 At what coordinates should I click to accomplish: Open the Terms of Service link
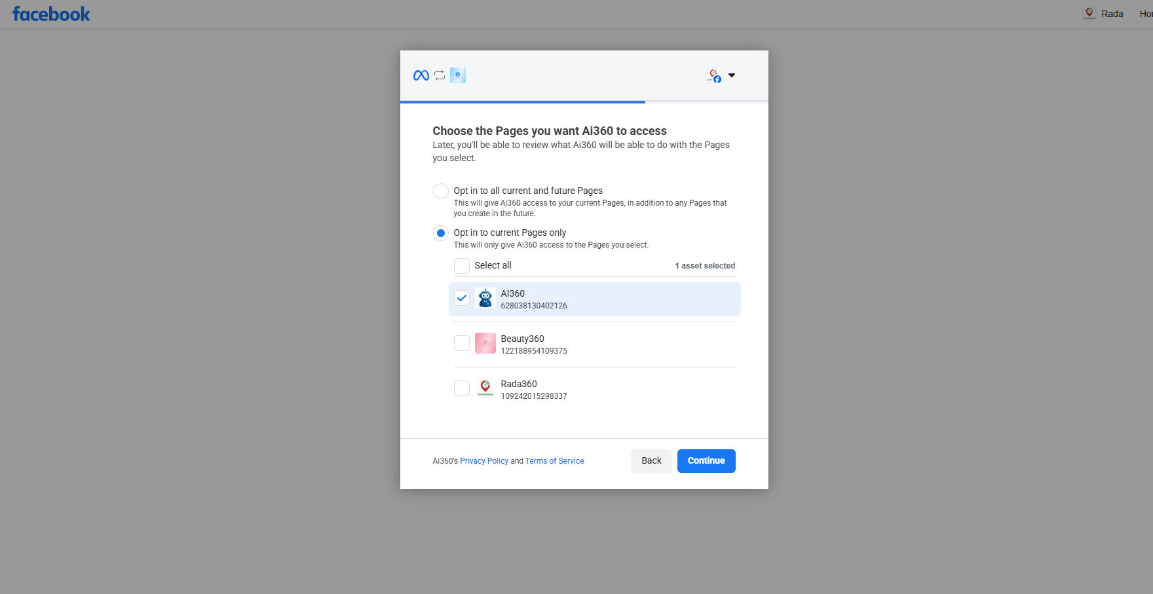pos(554,460)
